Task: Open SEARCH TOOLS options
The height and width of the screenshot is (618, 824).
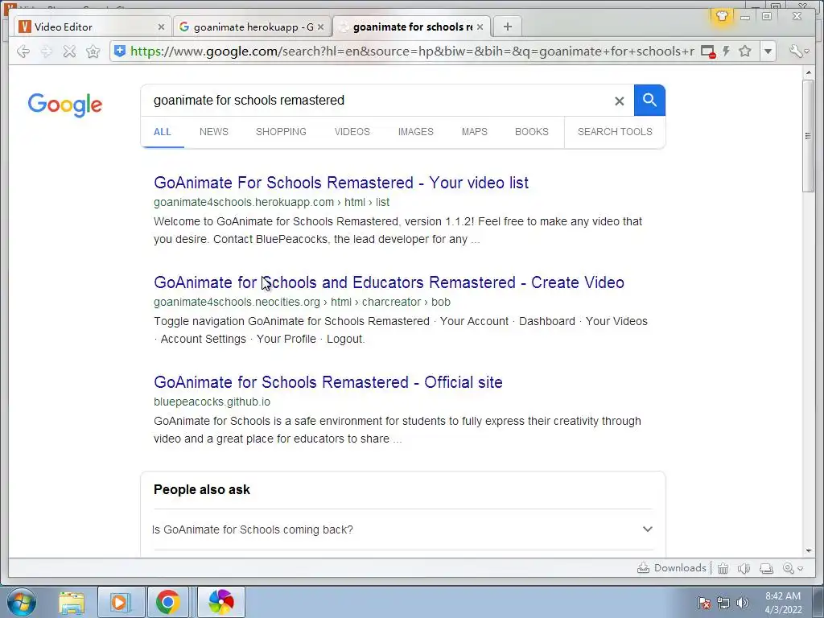Action: coord(615,132)
